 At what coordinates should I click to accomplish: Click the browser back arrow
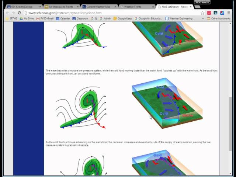[x=7, y=13]
